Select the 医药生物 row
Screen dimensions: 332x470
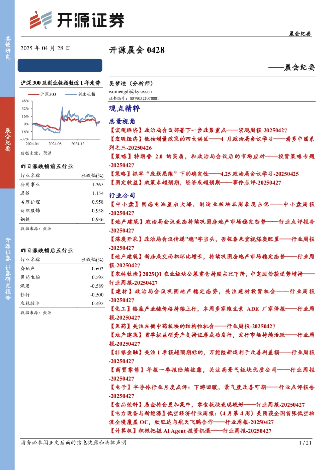click(62, 277)
